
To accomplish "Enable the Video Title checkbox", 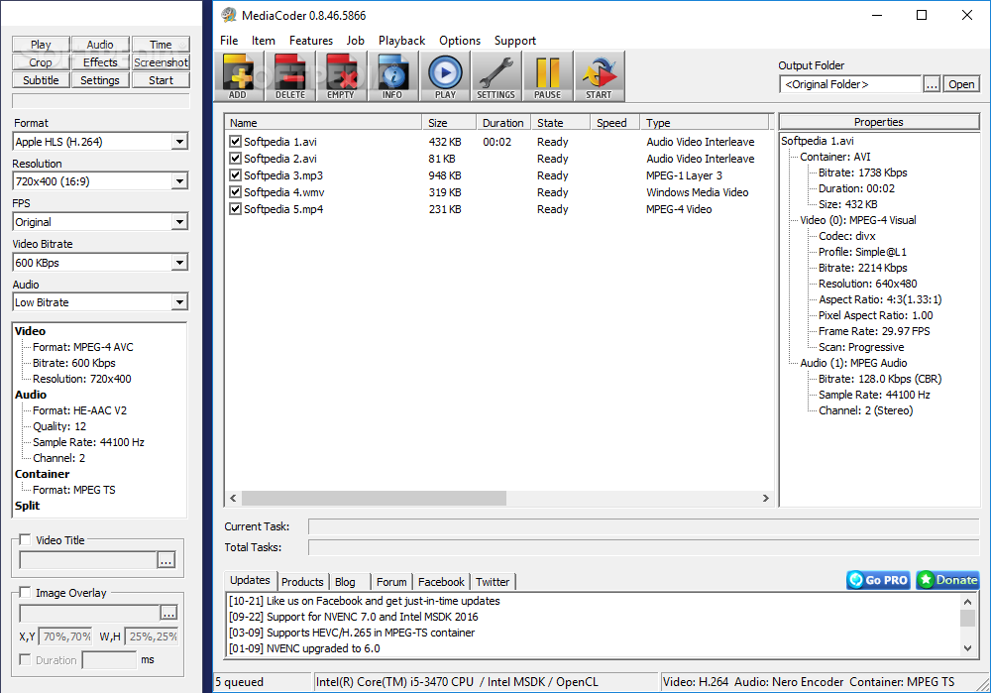I will tap(26, 539).
